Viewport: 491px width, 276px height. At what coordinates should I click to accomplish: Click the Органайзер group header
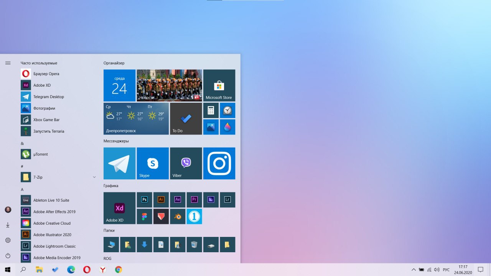click(114, 63)
